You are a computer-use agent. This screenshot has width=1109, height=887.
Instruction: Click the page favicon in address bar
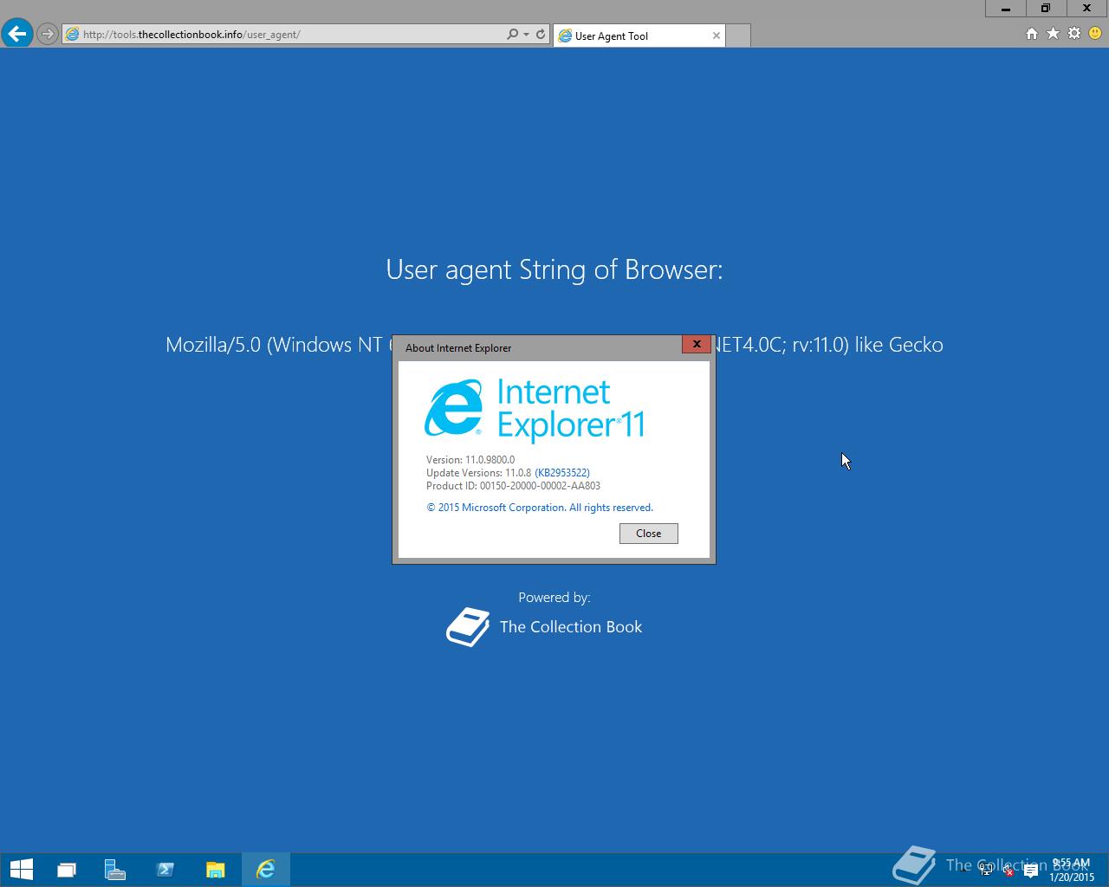(x=73, y=35)
